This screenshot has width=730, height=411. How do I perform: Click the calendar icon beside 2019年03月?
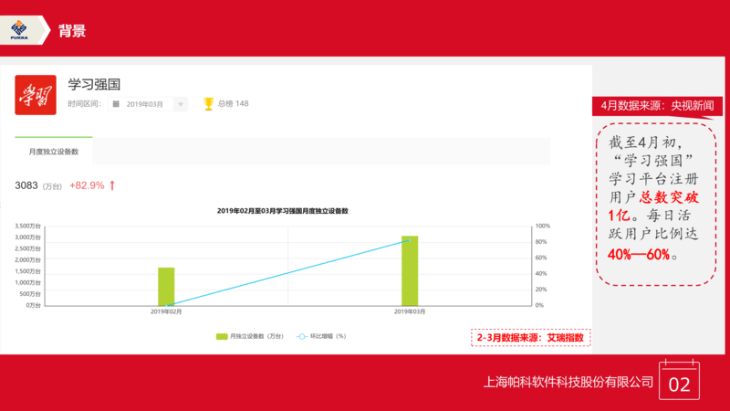(116, 104)
